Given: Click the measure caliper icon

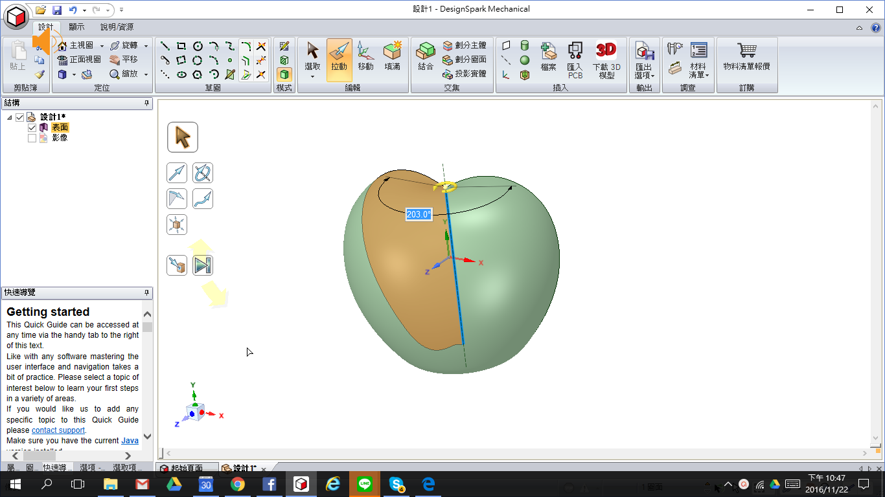Looking at the screenshot, I should (x=675, y=49).
